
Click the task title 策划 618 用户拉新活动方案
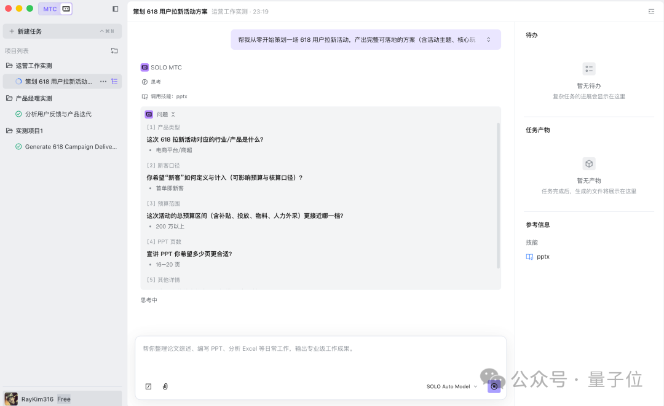170,12
